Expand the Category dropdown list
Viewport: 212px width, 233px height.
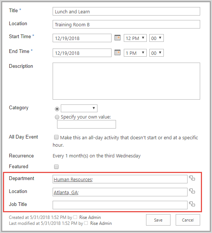pyautogui.click(x=79, y=108)
